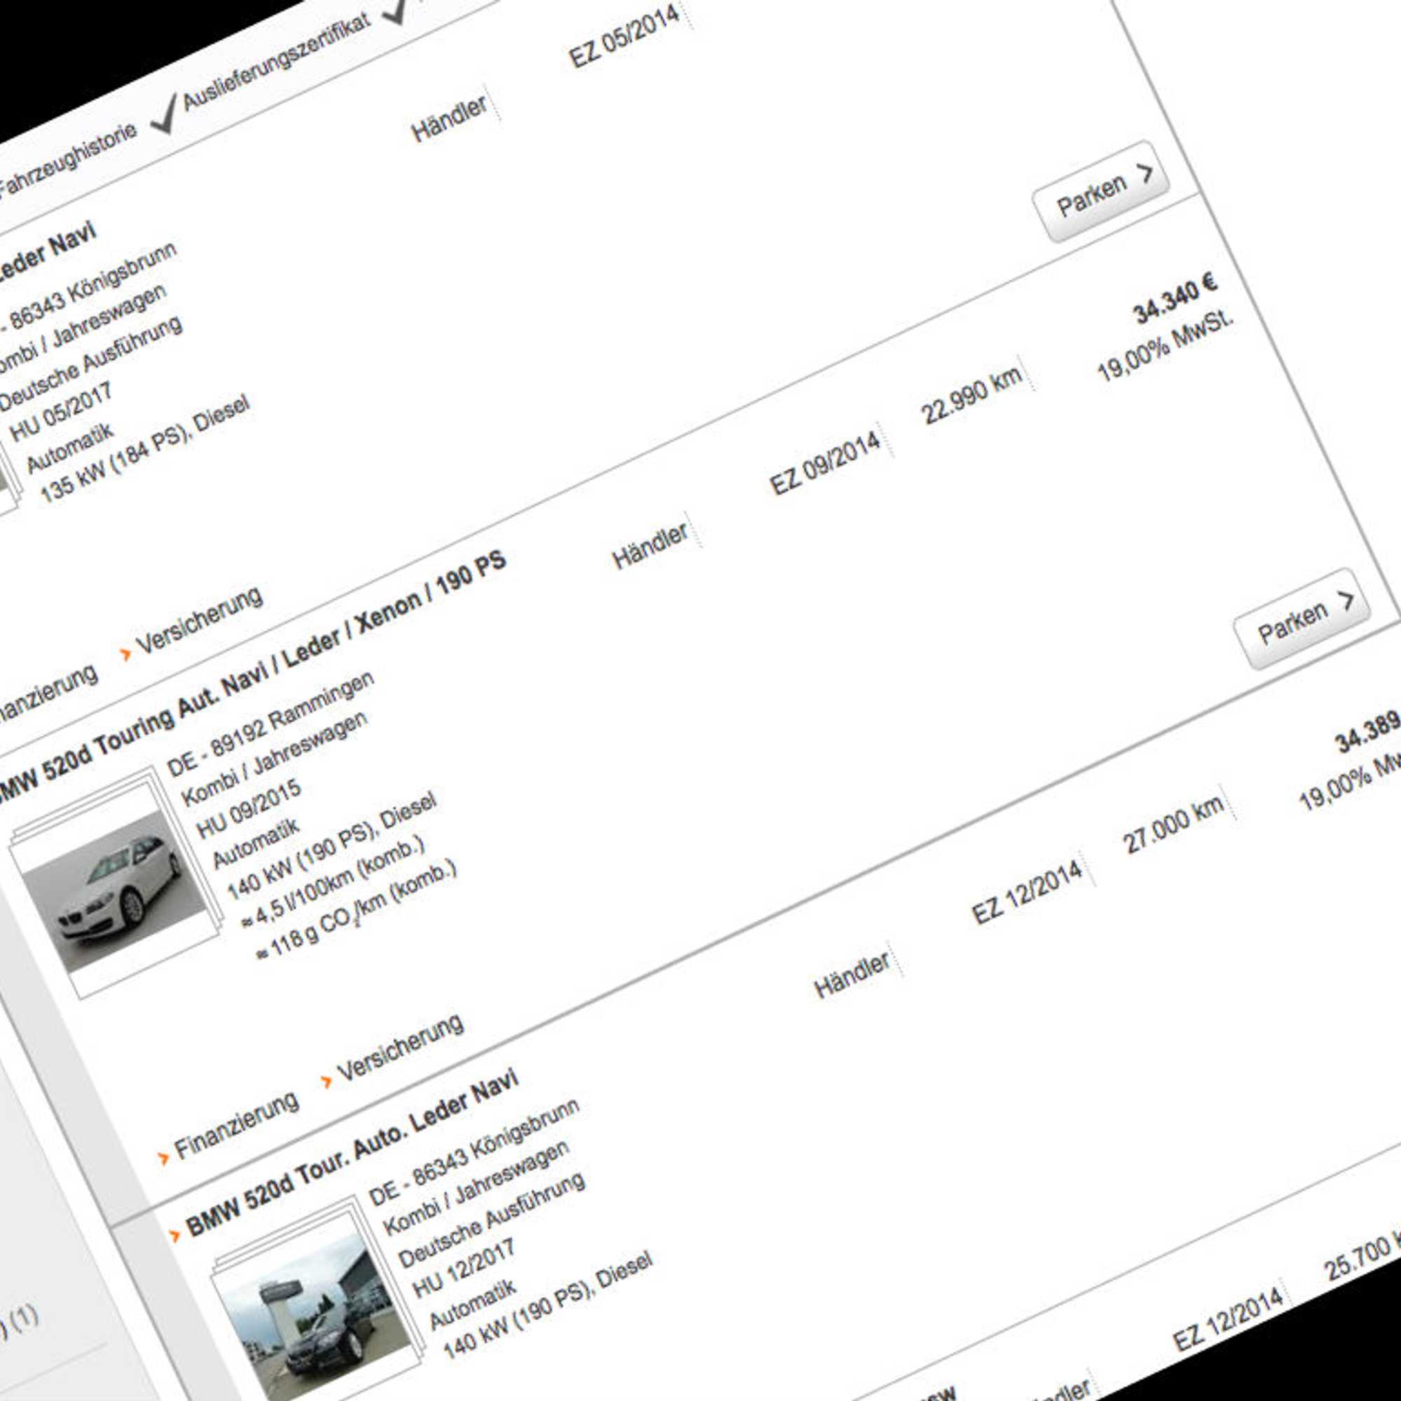Click the checkmark icon next to Auslieferungszertifikat
The width and height of the screenshot is (1401, 1401).
(164, 114)
